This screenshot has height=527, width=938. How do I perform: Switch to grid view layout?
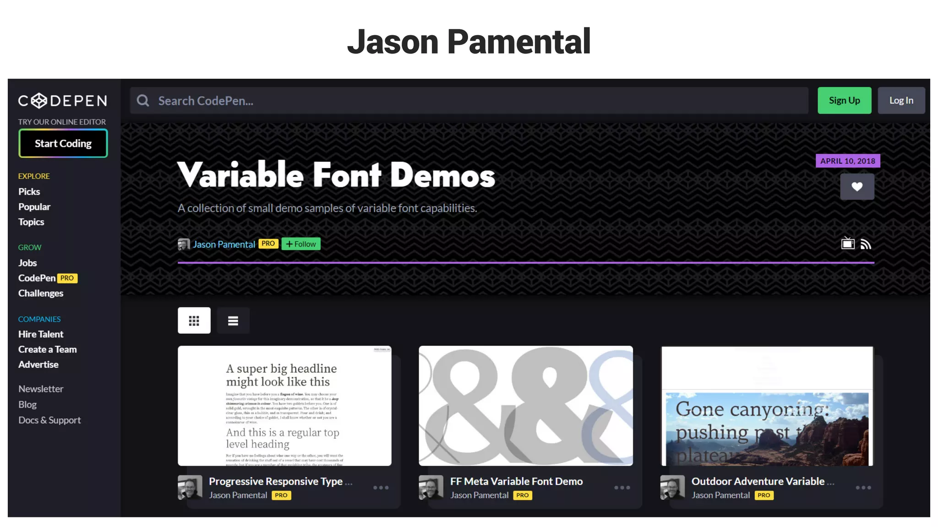[194, 321]
